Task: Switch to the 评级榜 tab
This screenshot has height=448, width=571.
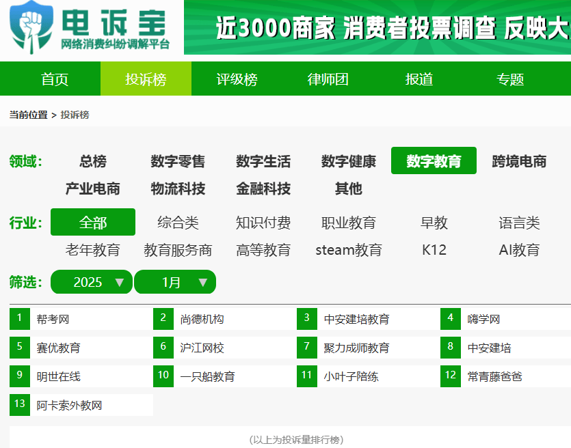Action: [x=237, y=79]
